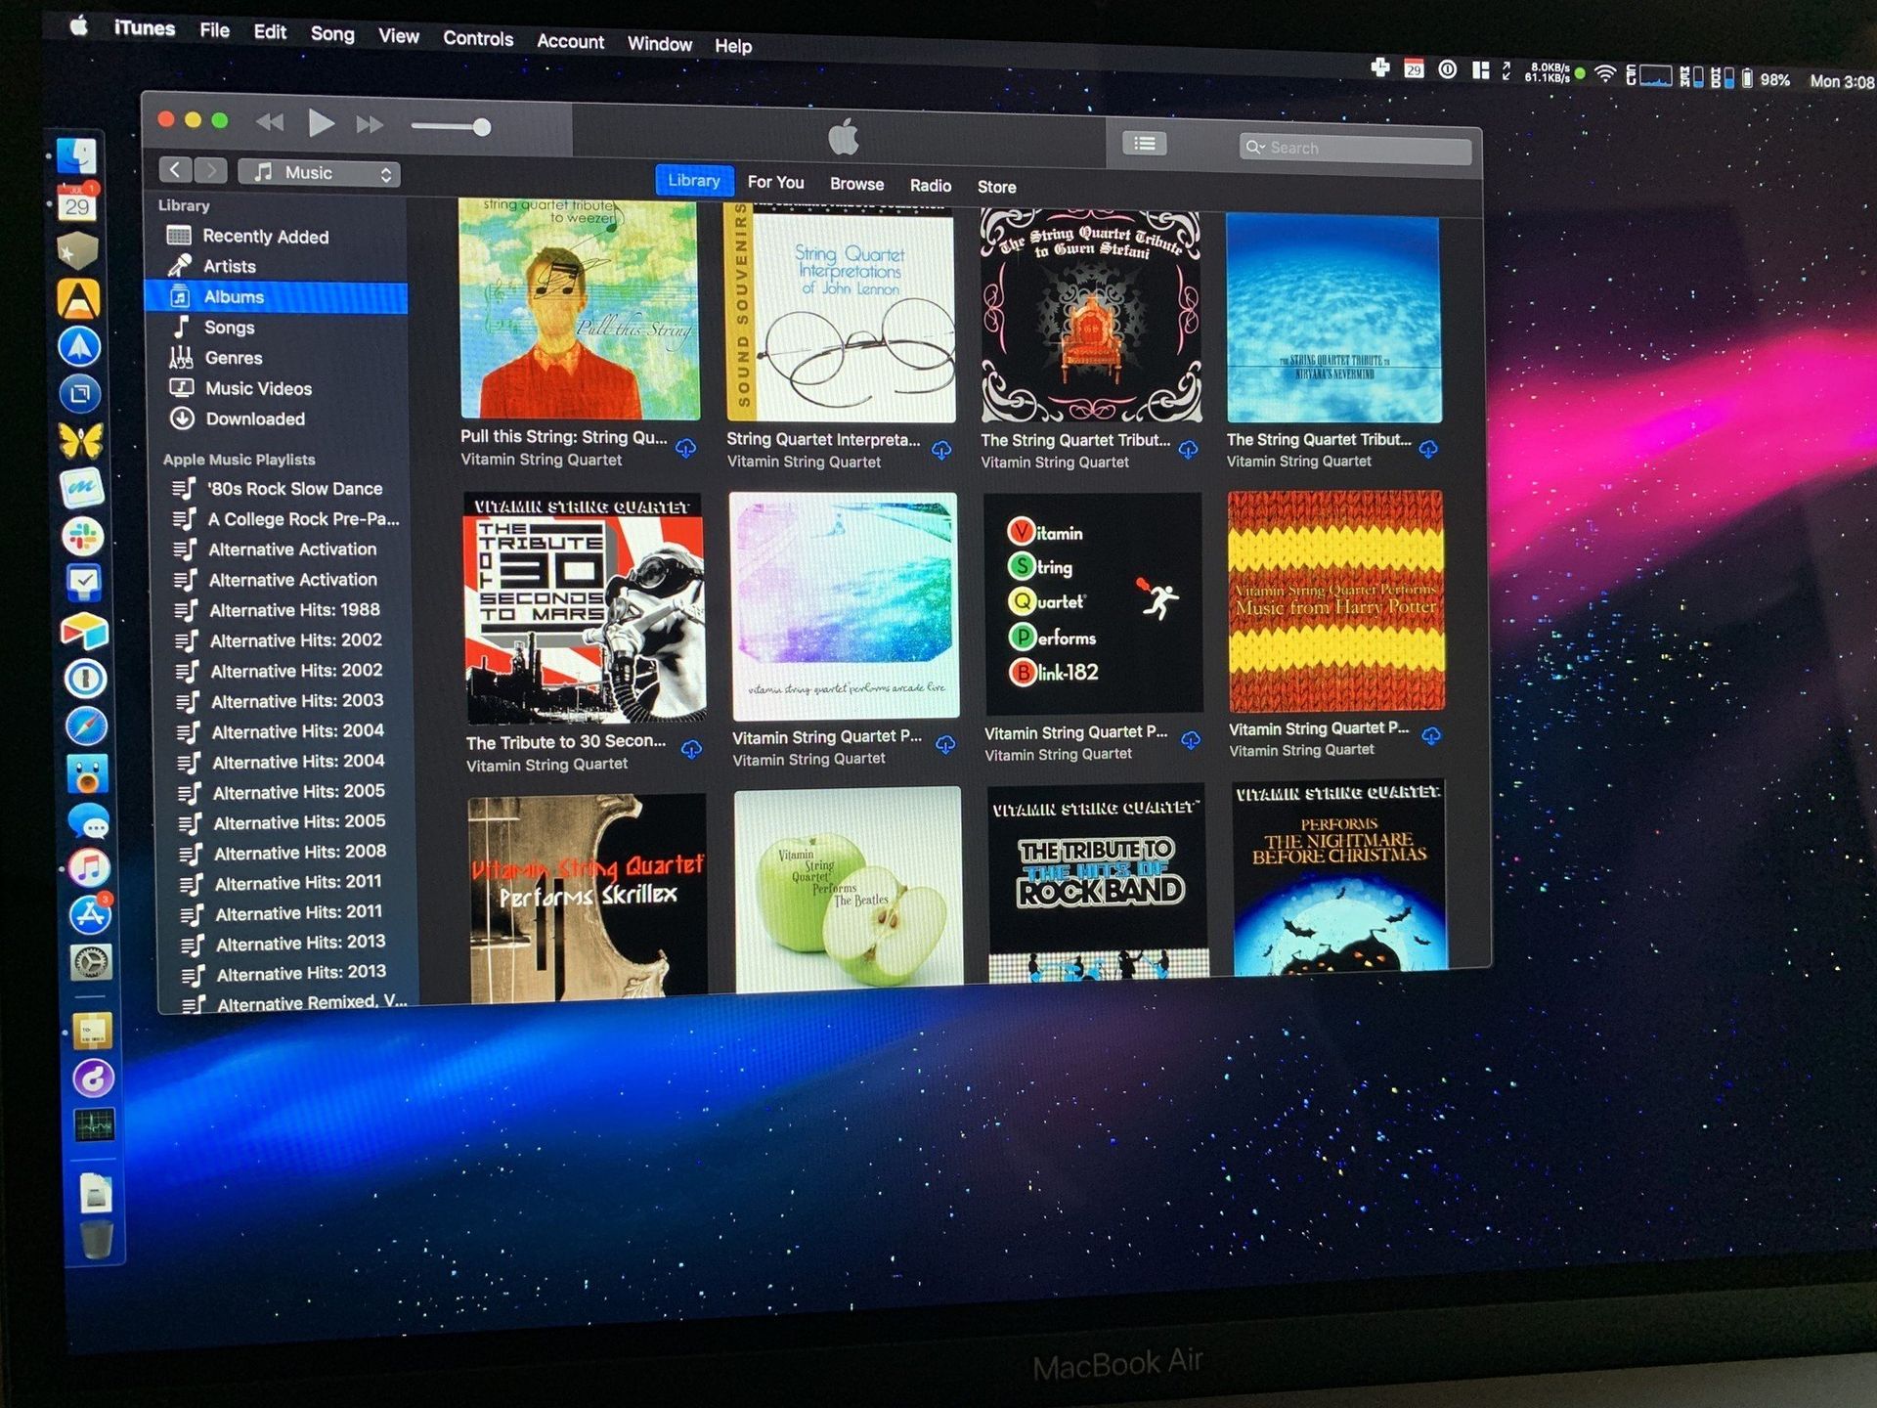1877x1408 pixels.
Task: Open the Recently Added section
Action: click(265, 236)
